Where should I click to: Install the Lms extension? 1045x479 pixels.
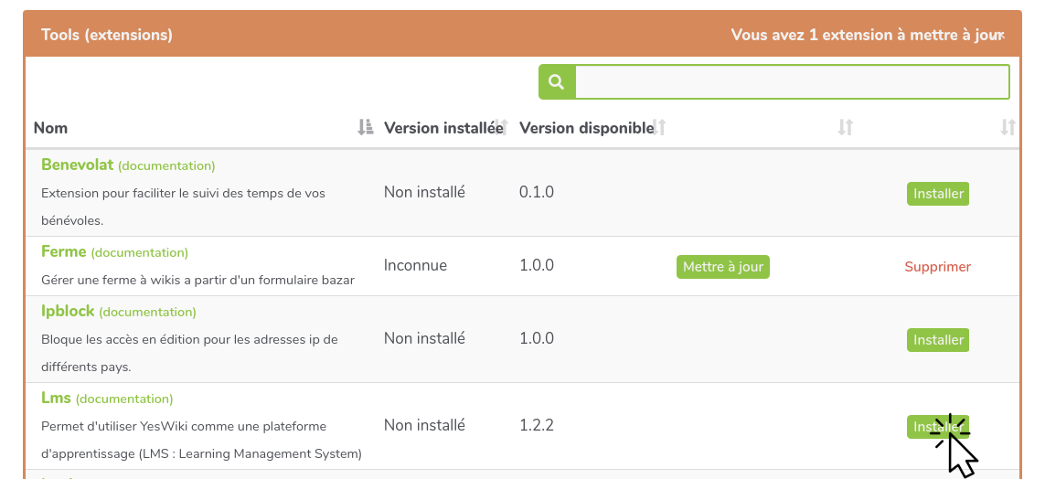pyautogui.click(x=937, y=427)
